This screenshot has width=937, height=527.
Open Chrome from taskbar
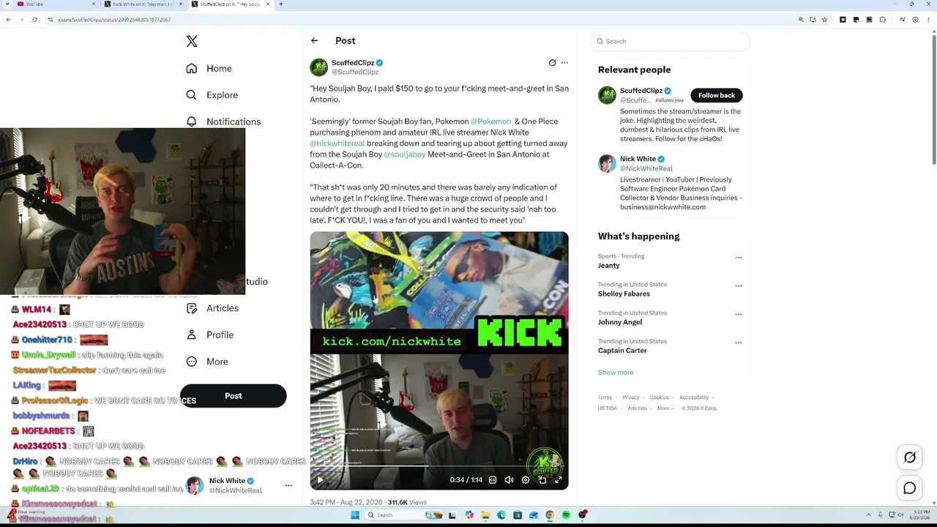550,515
